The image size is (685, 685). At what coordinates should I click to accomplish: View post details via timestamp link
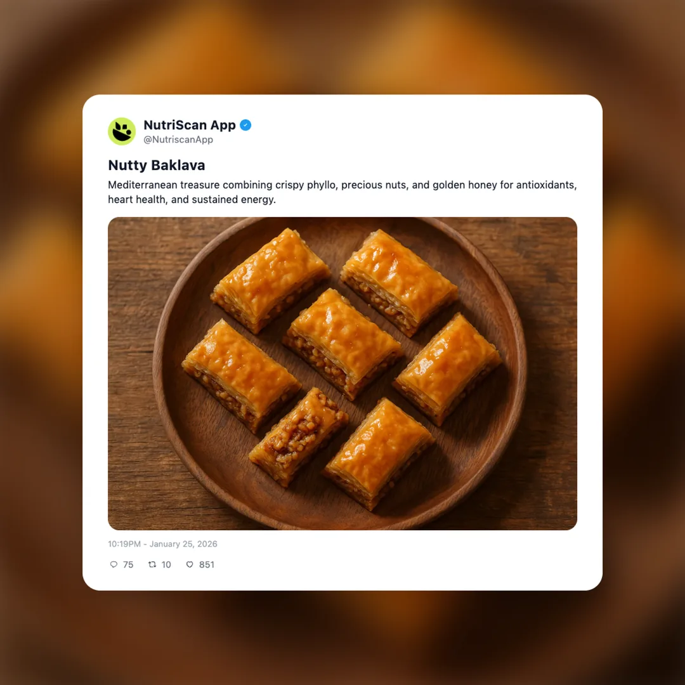(161, 544)
